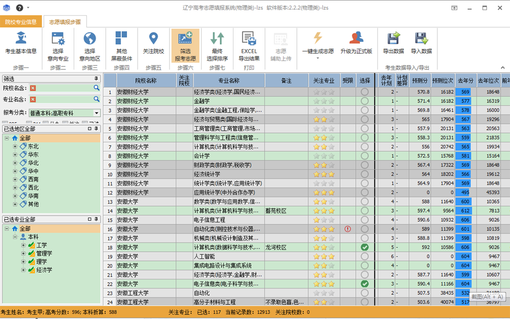Pin the 已选专业全部 panel
The height and width of the screenshot is (319, 510).
[96, 219]
